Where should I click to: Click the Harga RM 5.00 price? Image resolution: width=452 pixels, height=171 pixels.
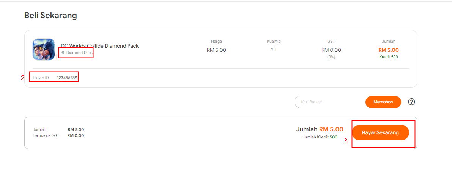pos(216,50)
